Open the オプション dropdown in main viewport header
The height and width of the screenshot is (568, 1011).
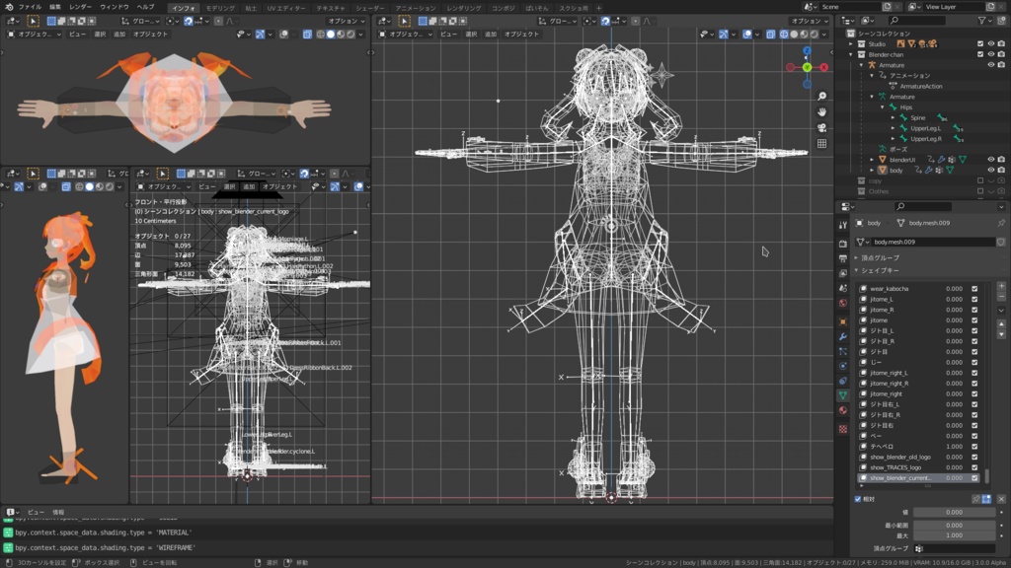[808, 21]
